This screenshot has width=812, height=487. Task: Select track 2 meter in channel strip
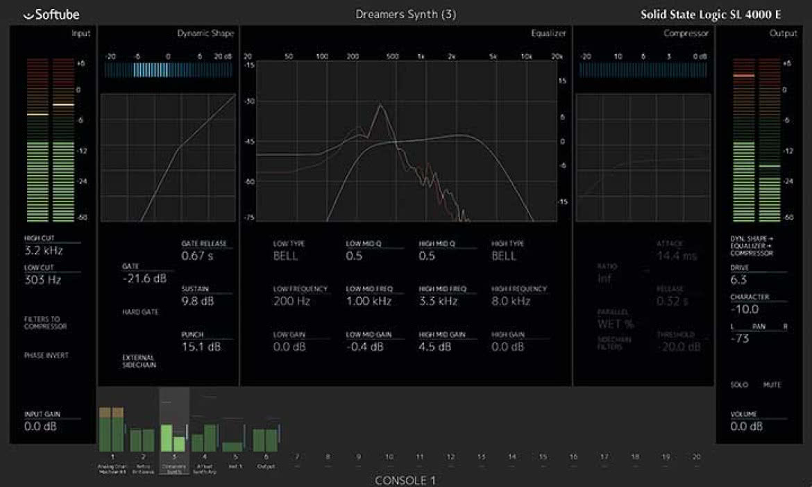point(142,440)
